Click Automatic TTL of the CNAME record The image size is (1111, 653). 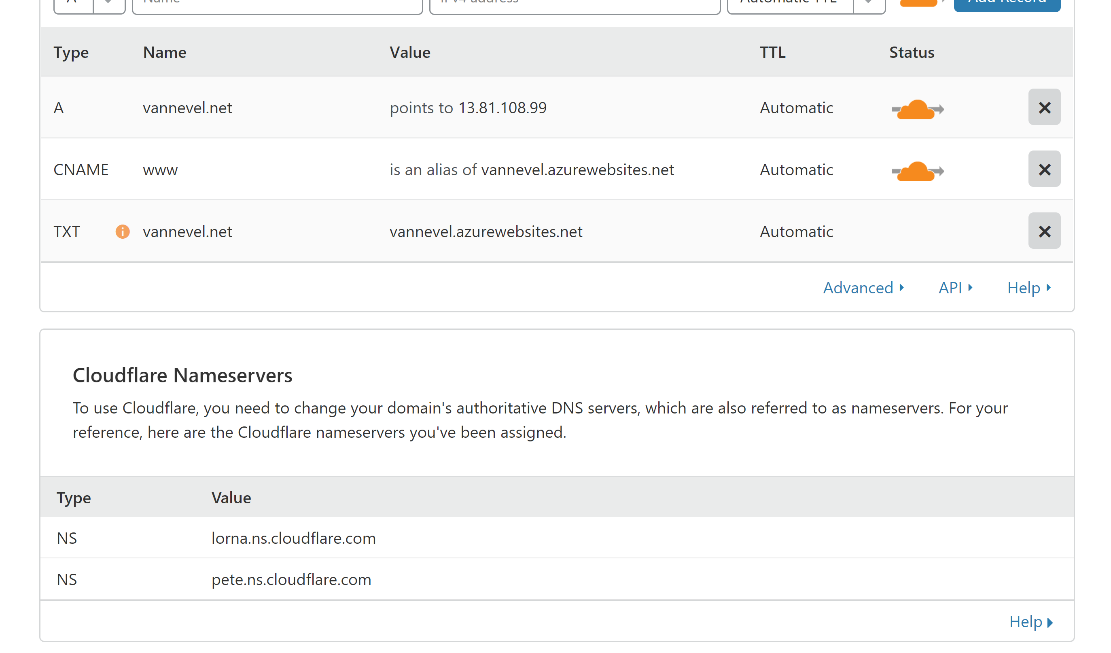click(x=796, y=170)
